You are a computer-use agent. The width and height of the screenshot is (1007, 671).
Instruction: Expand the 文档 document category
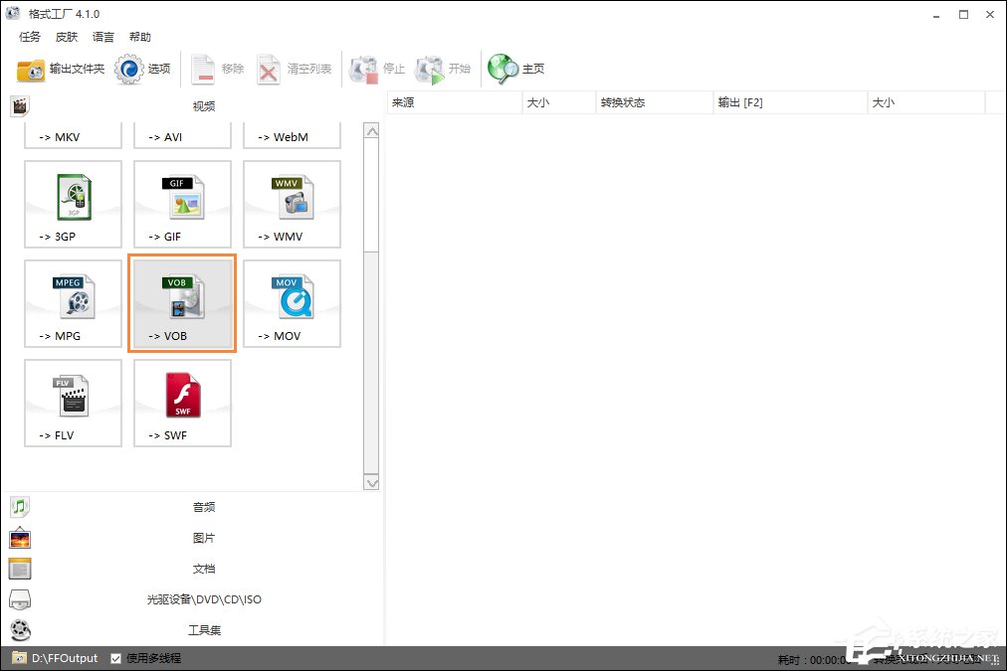[x=203, y=569]
